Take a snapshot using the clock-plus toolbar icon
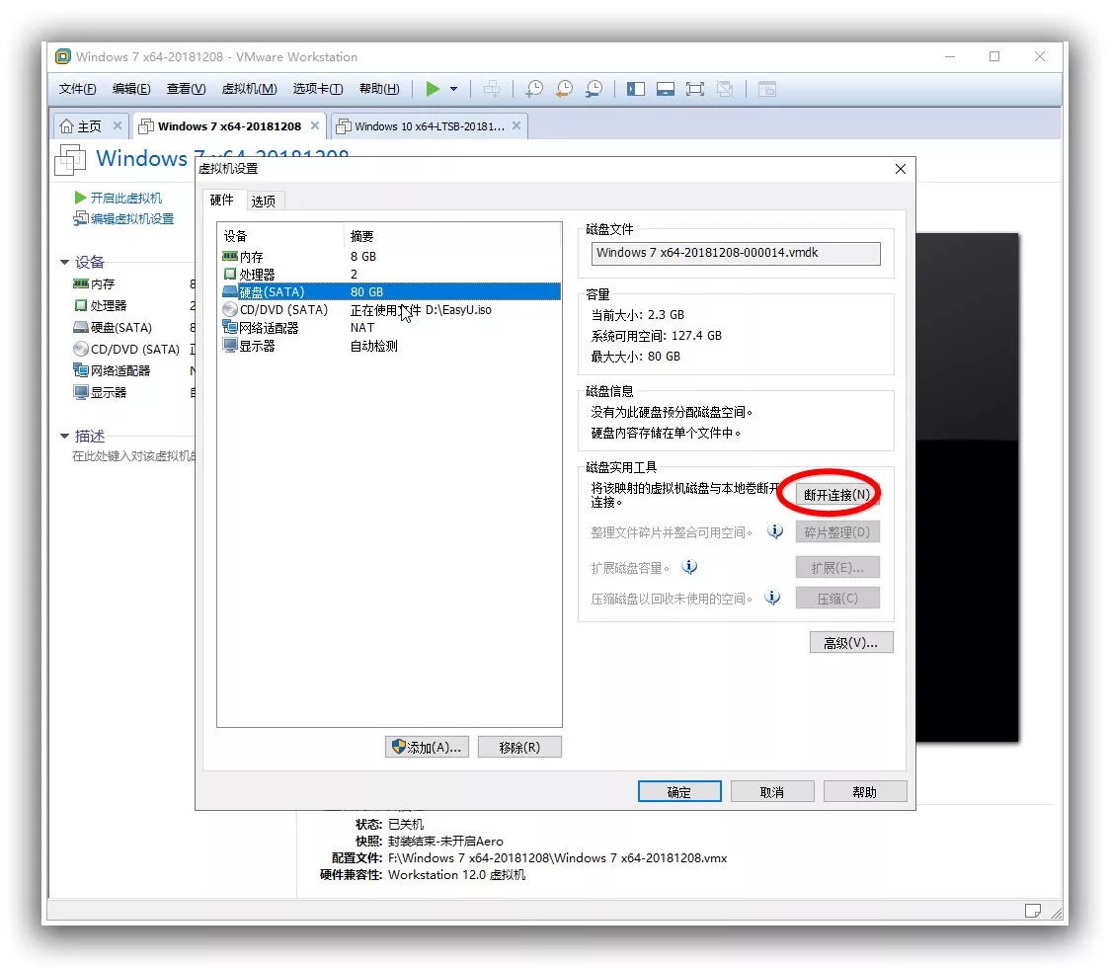Screen dimensions: 1110x967 click(534, 89)
